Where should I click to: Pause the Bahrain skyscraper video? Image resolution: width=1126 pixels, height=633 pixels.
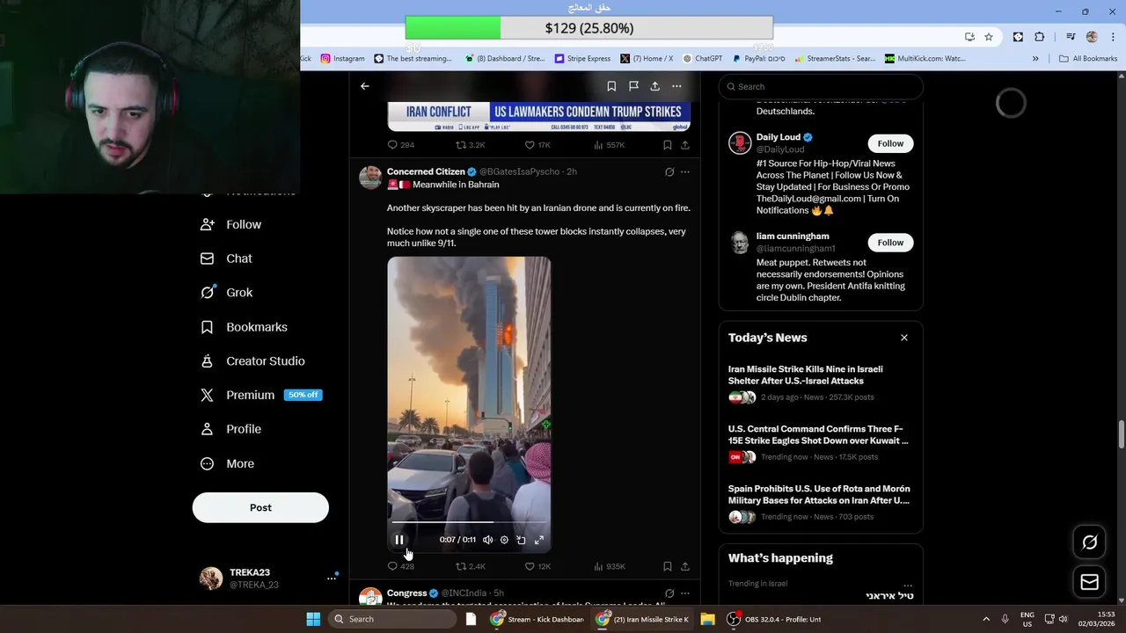click(x=398, y=540)
